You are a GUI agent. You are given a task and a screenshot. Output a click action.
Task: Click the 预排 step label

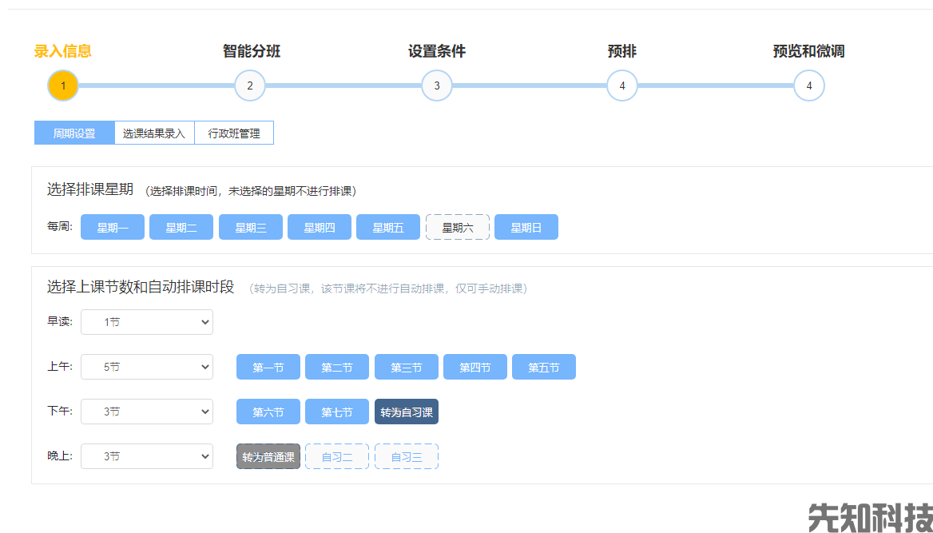(622, 51)
